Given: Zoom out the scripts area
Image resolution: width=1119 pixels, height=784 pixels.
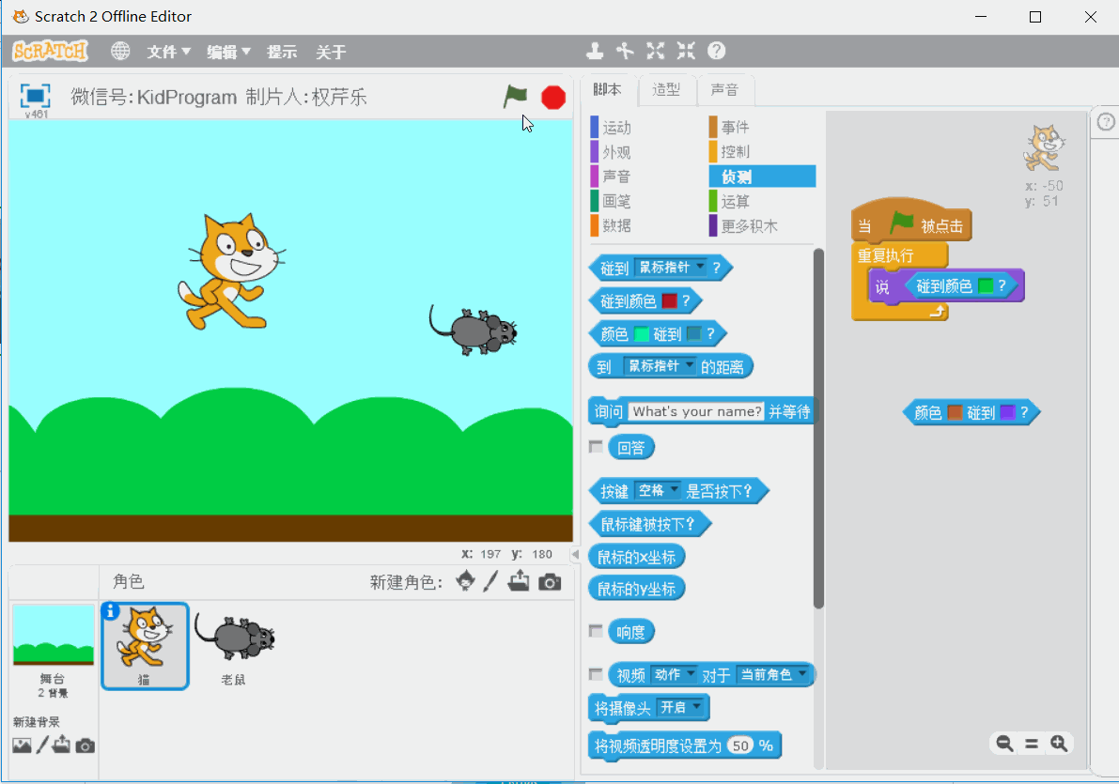Looking at the screenshot, I should (1004, 744).
